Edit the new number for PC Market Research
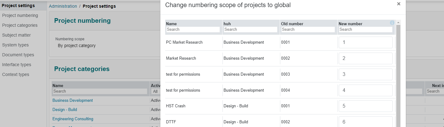 pos(366,42)
